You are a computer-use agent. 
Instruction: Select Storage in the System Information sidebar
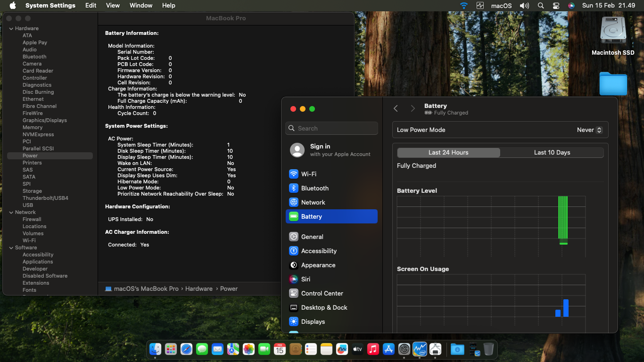32,191
